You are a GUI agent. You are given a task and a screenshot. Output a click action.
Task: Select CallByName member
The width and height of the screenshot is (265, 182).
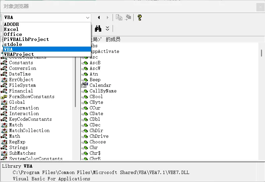pyautogui.click(x=103, y=91)
